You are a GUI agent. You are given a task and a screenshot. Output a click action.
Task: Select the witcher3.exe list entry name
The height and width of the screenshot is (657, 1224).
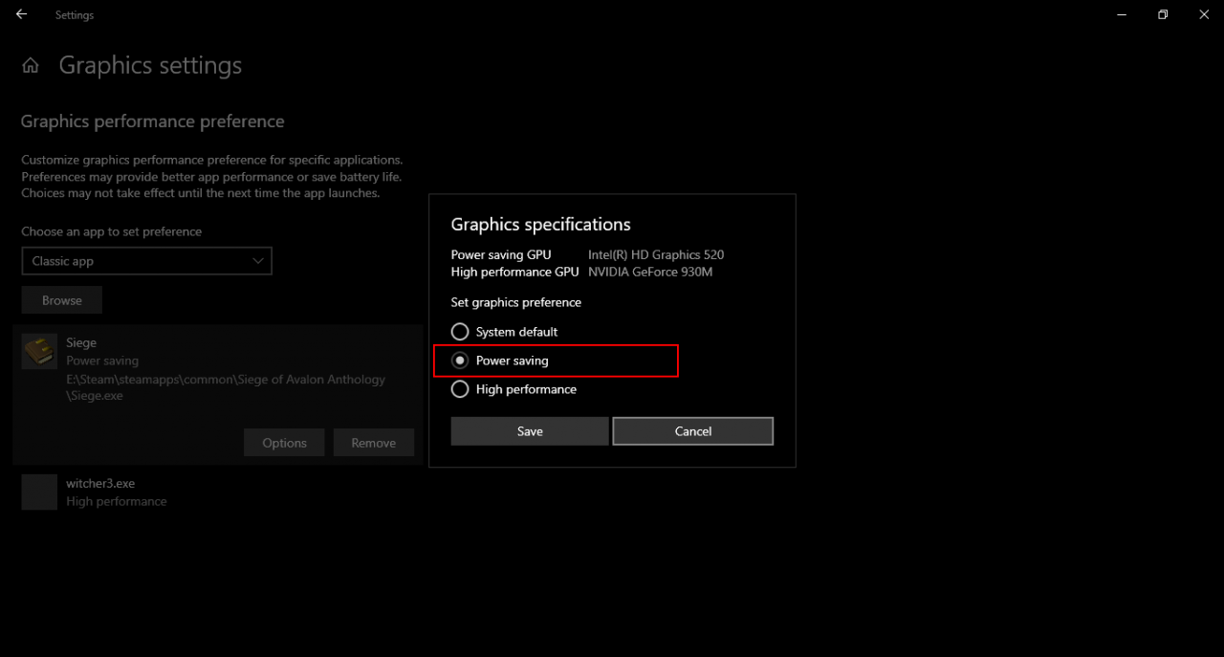[x=100, y=484]
